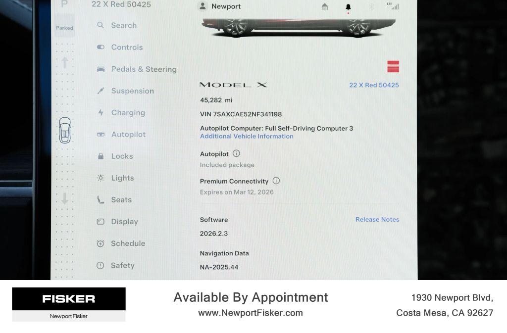The height and width of the screenshot is (333, 507).
Task: Show info for Premium Connectivity
Action: [x=276, y=181]
